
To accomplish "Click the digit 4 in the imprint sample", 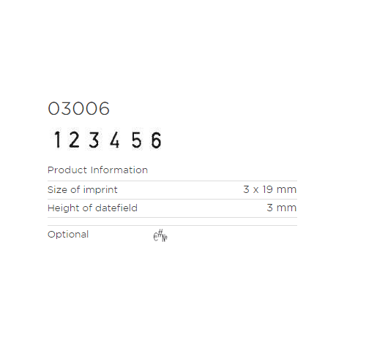I will coord(114,140).
